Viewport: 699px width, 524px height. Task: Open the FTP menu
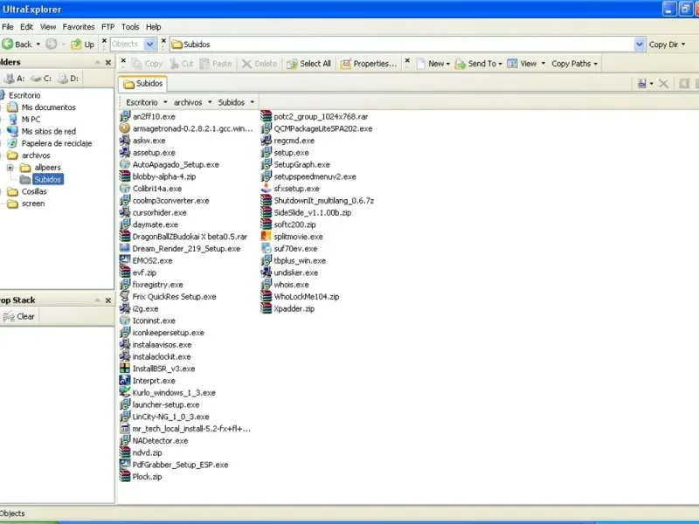pos(107,27)
